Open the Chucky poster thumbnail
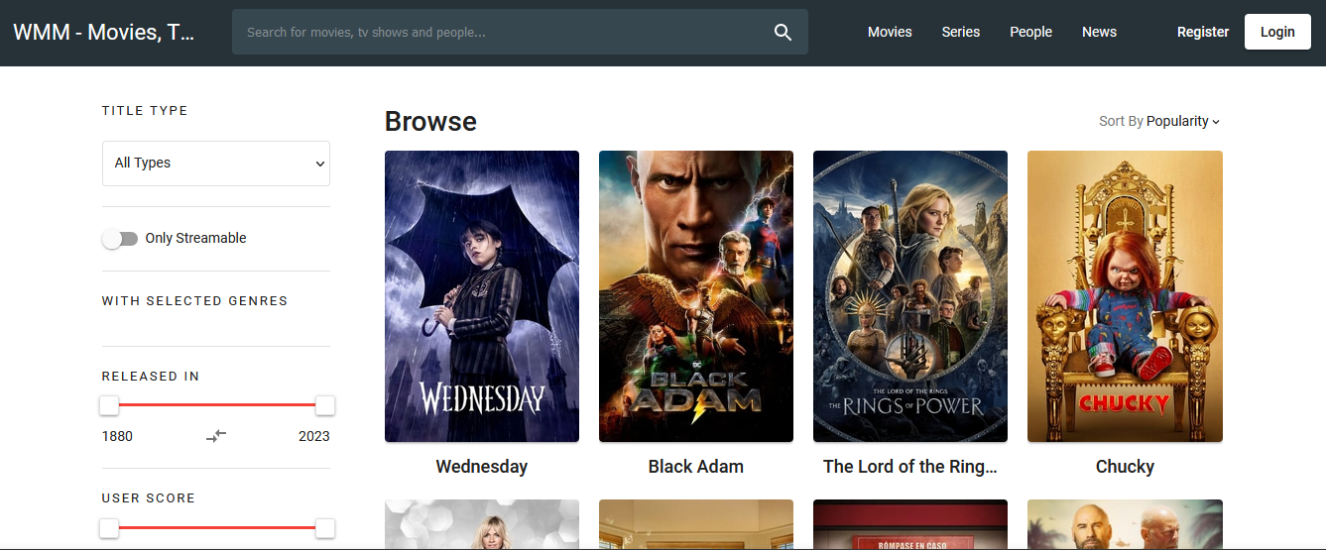This screenshot has width=1326, height=550. click(x=1125, y=296)
